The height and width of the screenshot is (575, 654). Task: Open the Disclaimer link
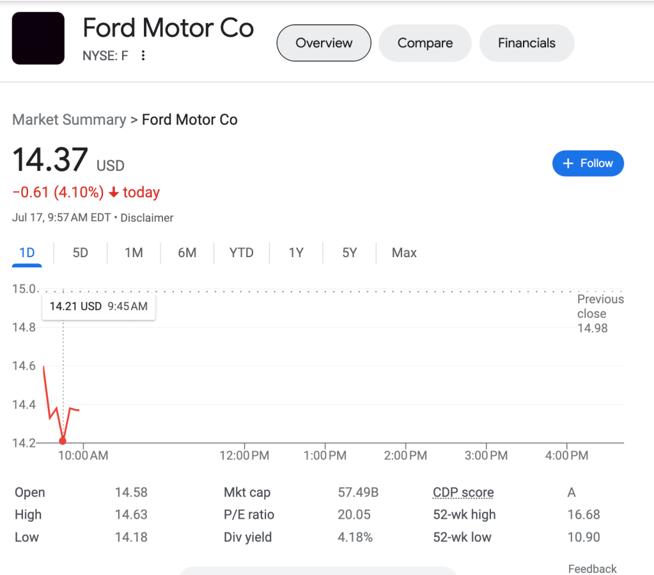point(147,218)
